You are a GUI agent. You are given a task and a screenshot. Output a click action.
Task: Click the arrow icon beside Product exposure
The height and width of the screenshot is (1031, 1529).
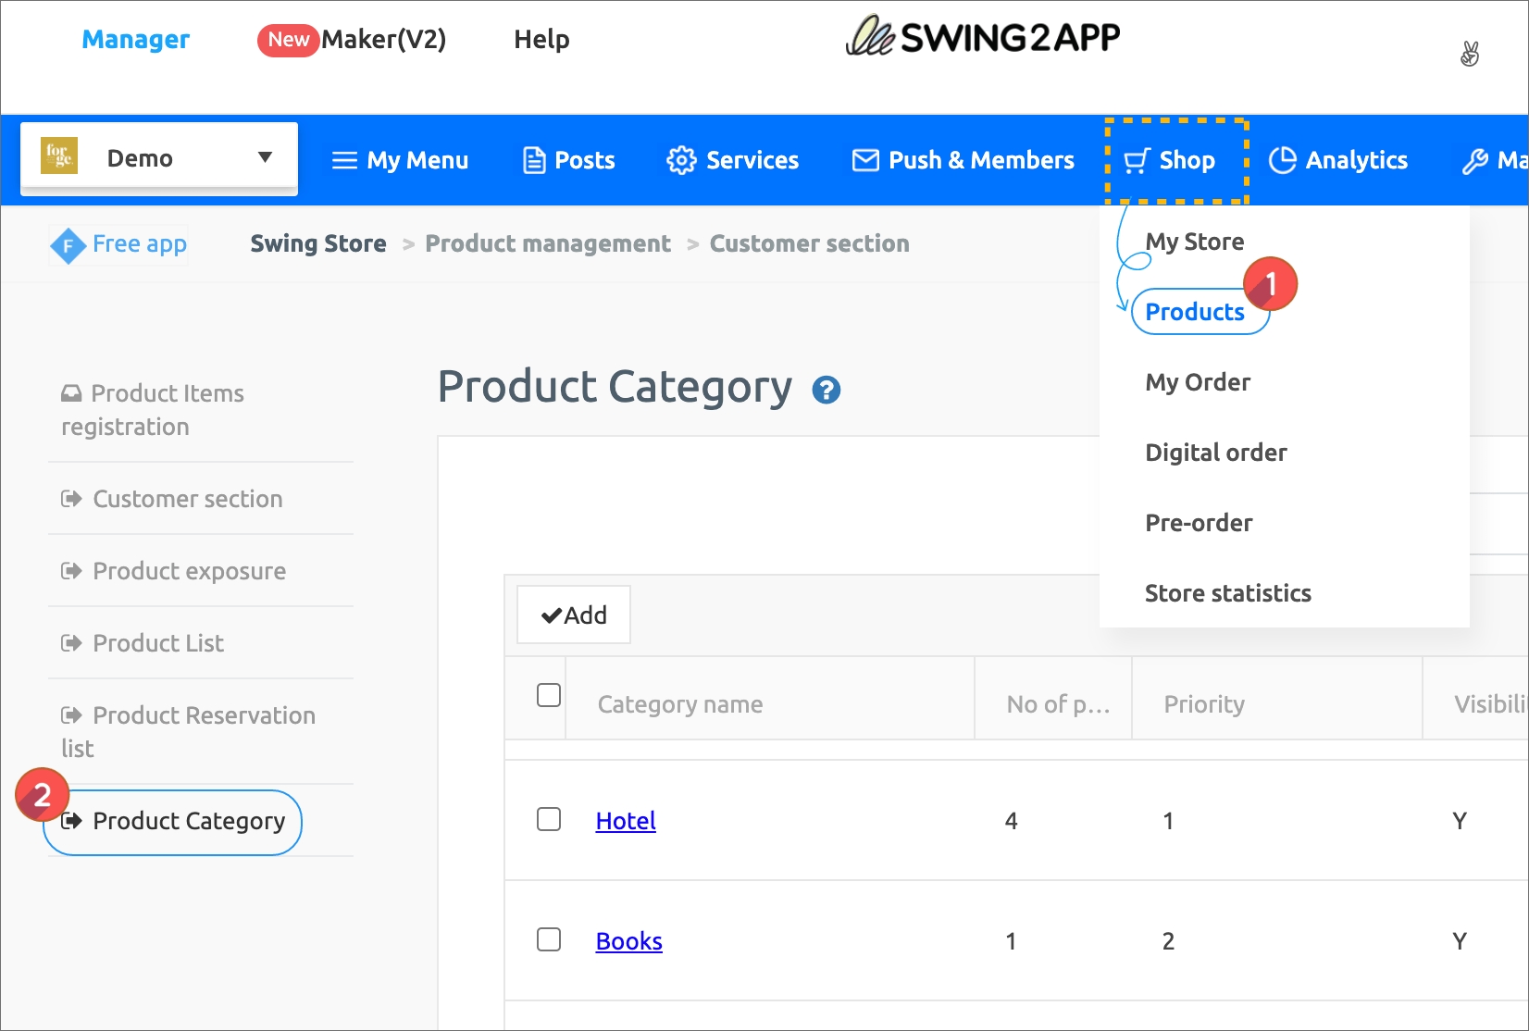pyautogui.click(x=71, y=571)
